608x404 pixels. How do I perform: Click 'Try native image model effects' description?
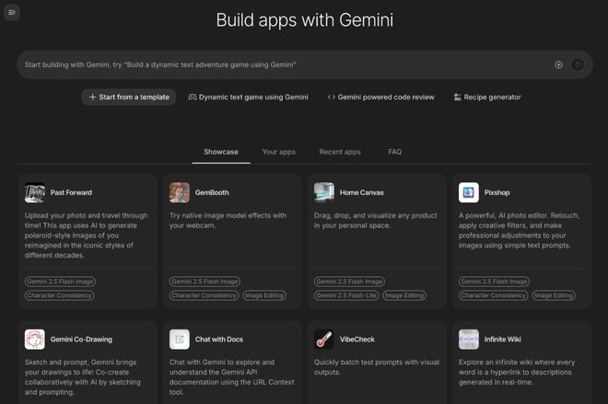coord(228,220)
